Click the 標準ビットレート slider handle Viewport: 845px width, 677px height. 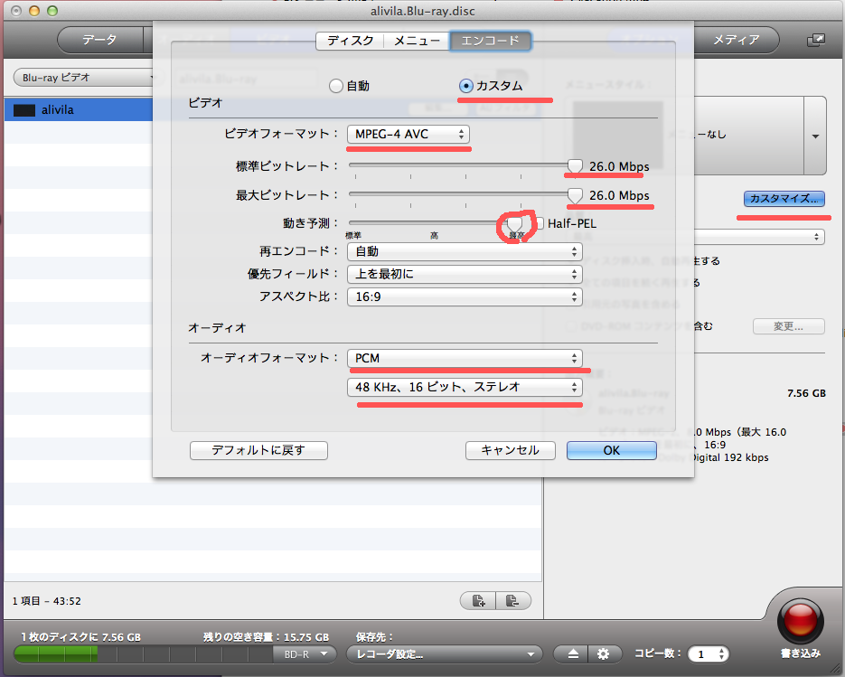575,166
